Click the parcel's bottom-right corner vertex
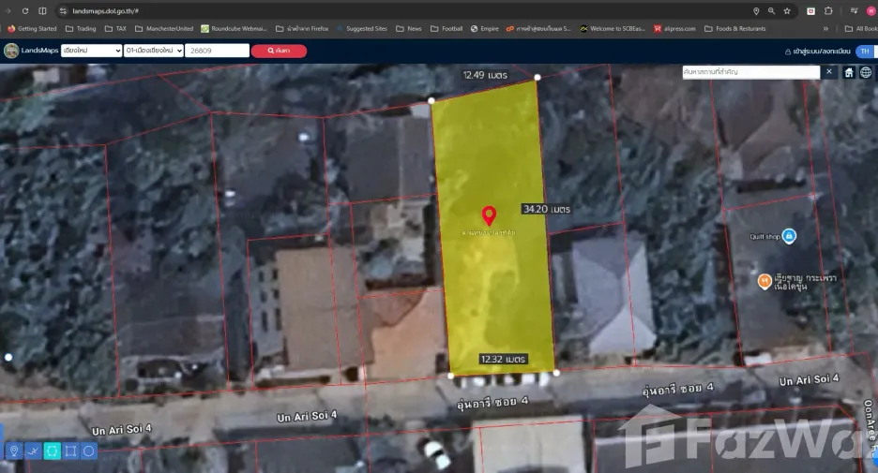 tap(556, 373)
